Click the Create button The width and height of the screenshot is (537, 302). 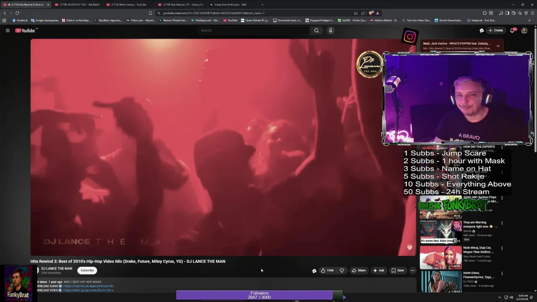click(495, 30)
